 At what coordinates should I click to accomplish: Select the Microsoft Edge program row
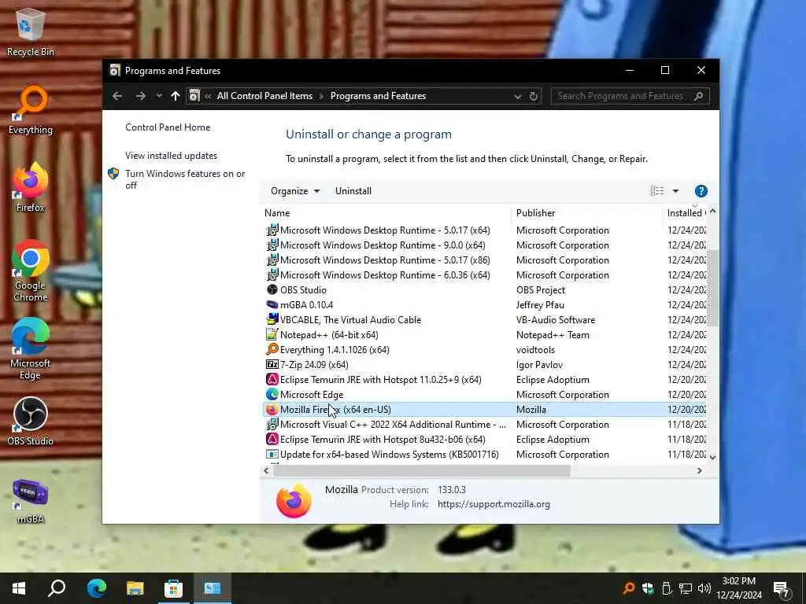click(485, 395)
